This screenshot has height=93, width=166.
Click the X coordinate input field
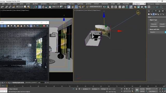coord(86,89)
